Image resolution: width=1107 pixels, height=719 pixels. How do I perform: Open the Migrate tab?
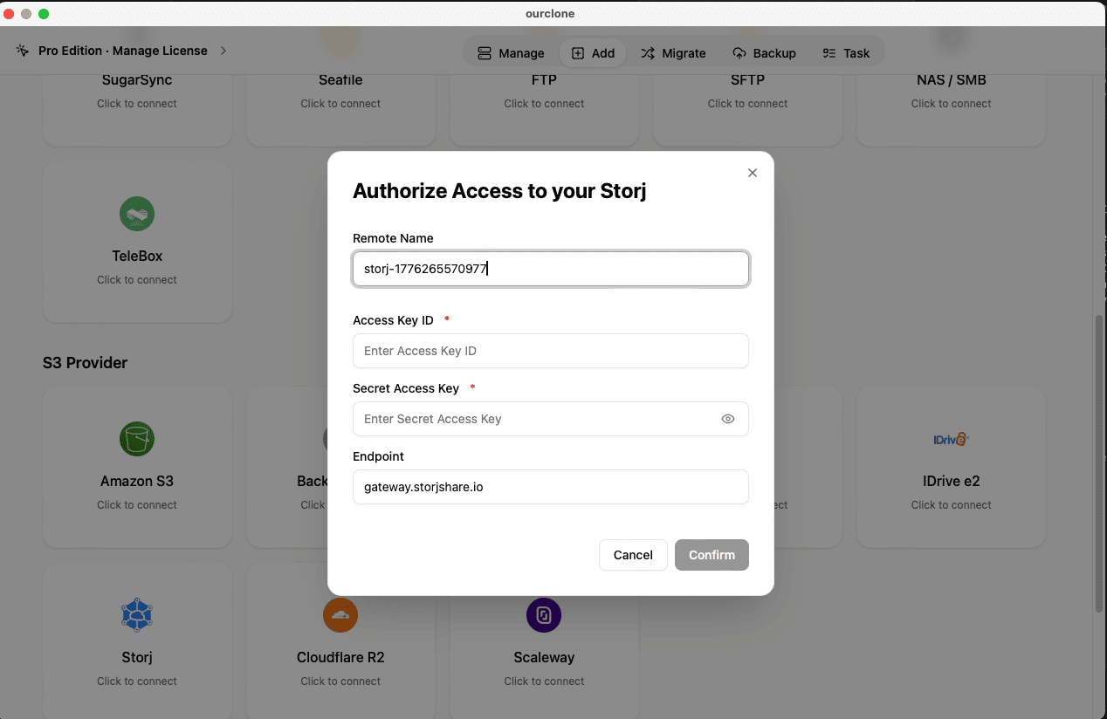coord(674,52)
